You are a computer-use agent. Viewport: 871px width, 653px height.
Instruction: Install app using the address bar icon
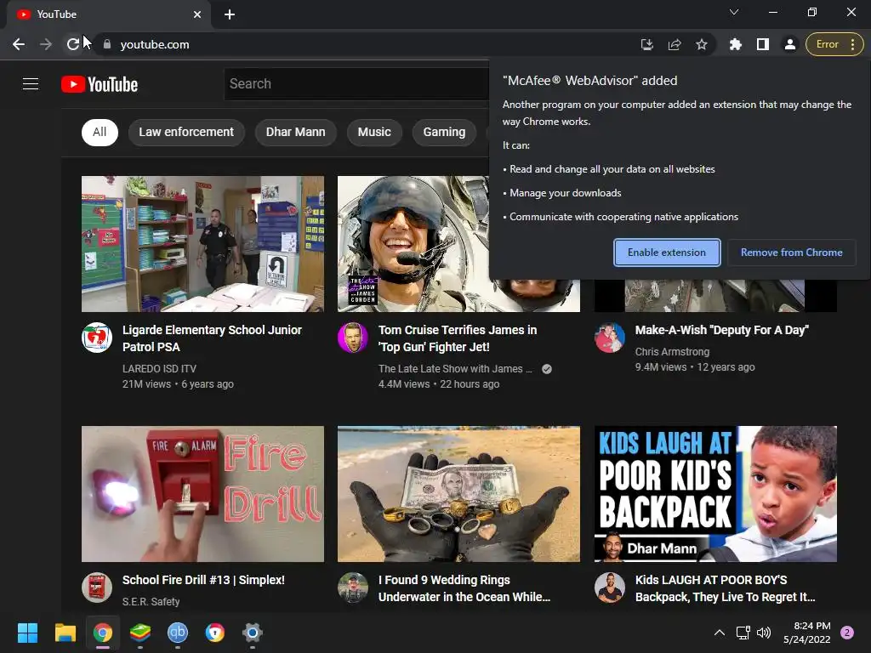point(646,44)
